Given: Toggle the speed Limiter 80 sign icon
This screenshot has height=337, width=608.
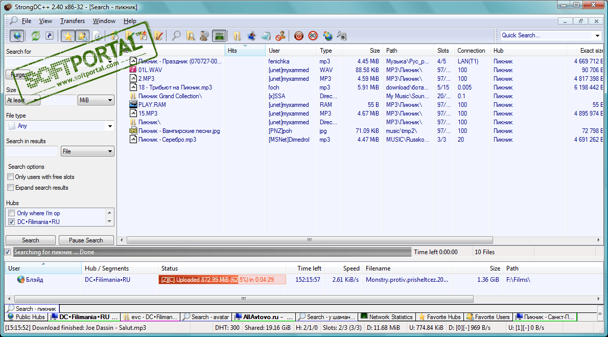Looking at the screenshot, I should [x=313, y=36].
